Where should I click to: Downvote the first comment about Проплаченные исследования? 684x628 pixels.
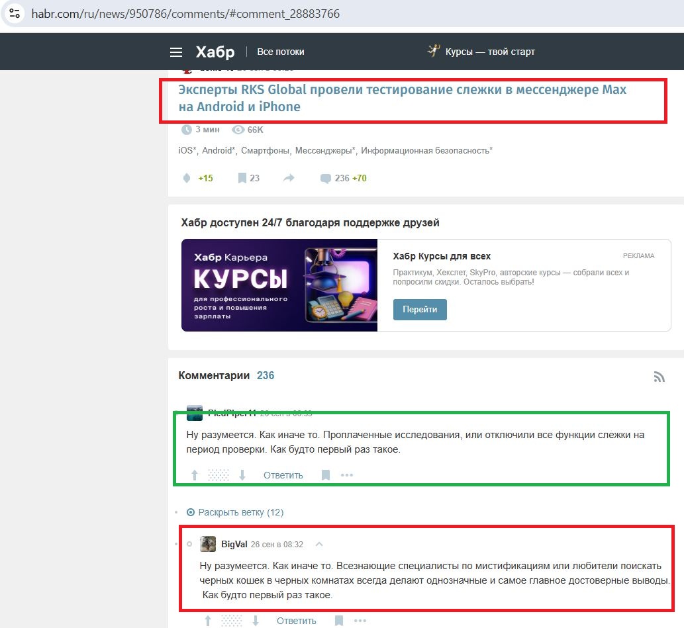click(242, 475)
